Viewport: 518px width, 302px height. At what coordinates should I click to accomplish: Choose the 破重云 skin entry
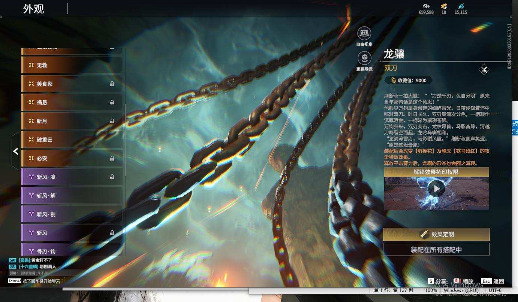pos(72,140)
